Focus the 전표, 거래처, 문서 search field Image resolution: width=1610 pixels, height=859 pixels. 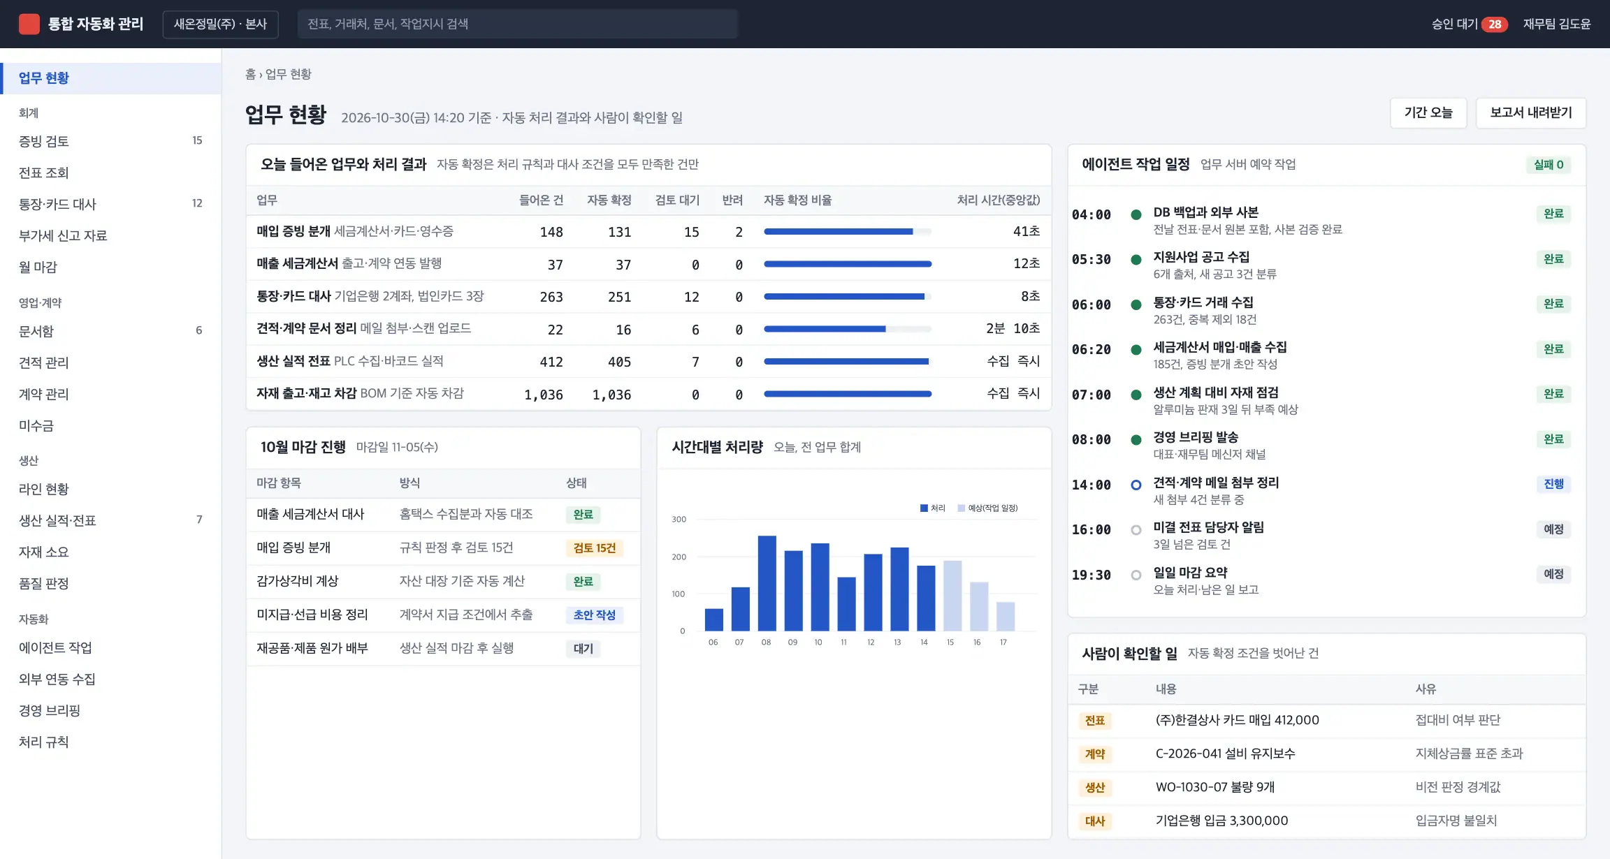pyautogui.click(x=517, y=24)
